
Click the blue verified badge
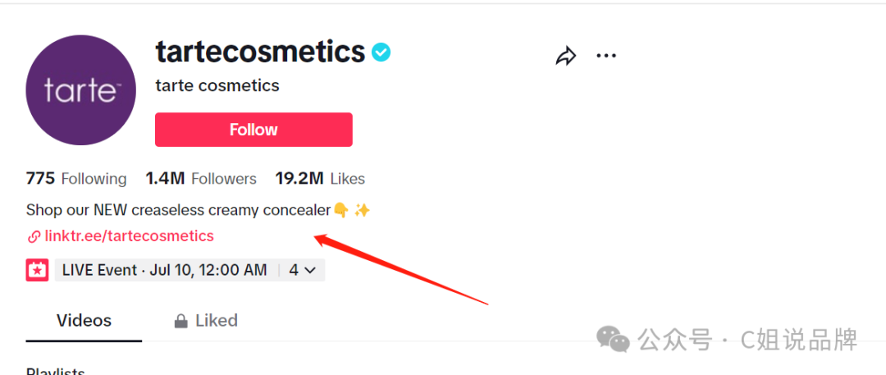coord(381,53)
